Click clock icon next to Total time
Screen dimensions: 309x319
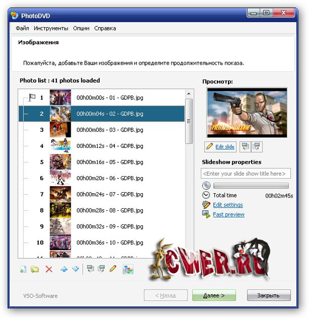[206, 195]
